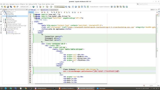160x90 pixels.
Task: Collapse the Dependencies node
Action: (x=4, y=22)
